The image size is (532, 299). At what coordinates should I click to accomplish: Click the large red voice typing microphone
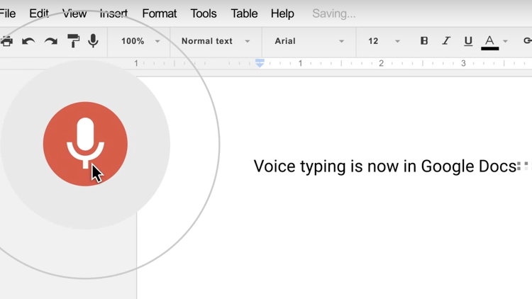(85, 144)
